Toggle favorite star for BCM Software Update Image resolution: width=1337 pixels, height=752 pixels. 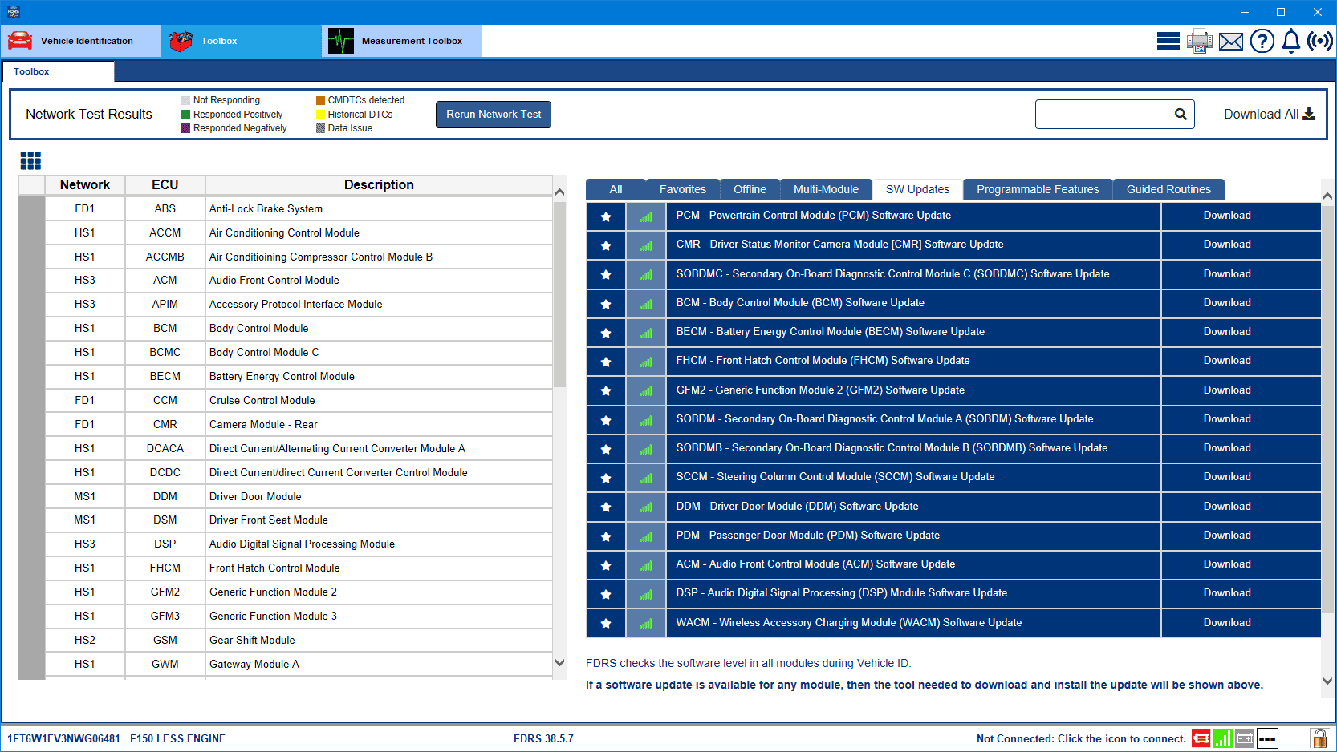pyautogui.click(x=606, y=304)
